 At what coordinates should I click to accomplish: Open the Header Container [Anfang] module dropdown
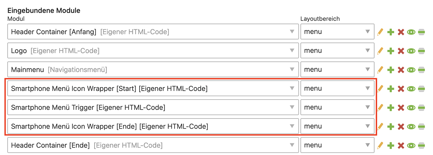point(153,32)
